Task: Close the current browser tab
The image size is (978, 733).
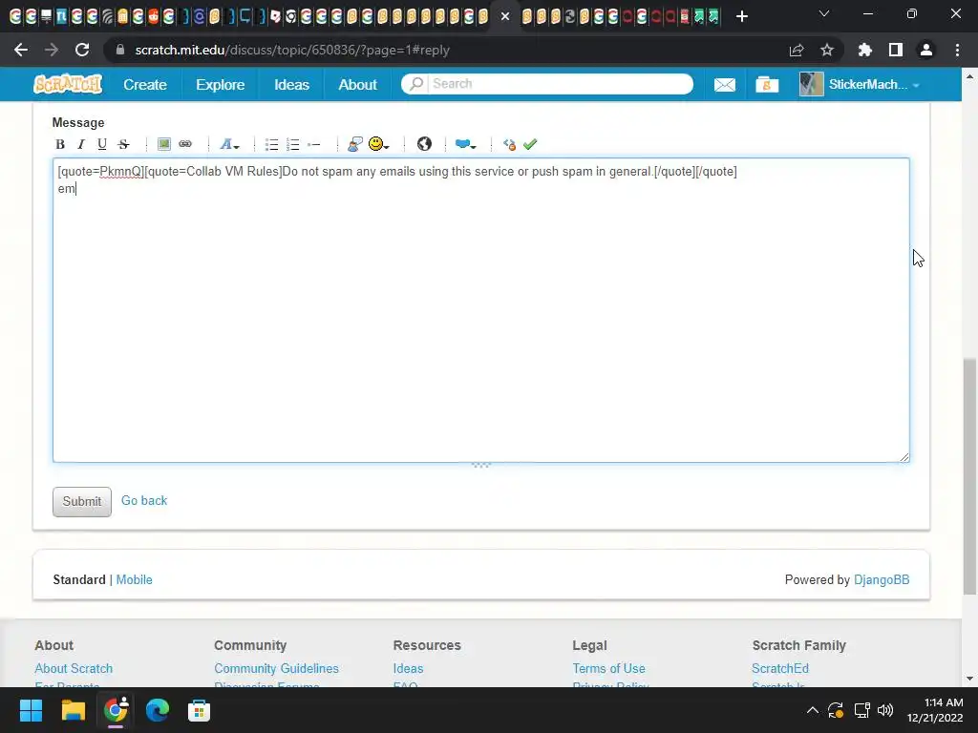Action: (505, 16)
